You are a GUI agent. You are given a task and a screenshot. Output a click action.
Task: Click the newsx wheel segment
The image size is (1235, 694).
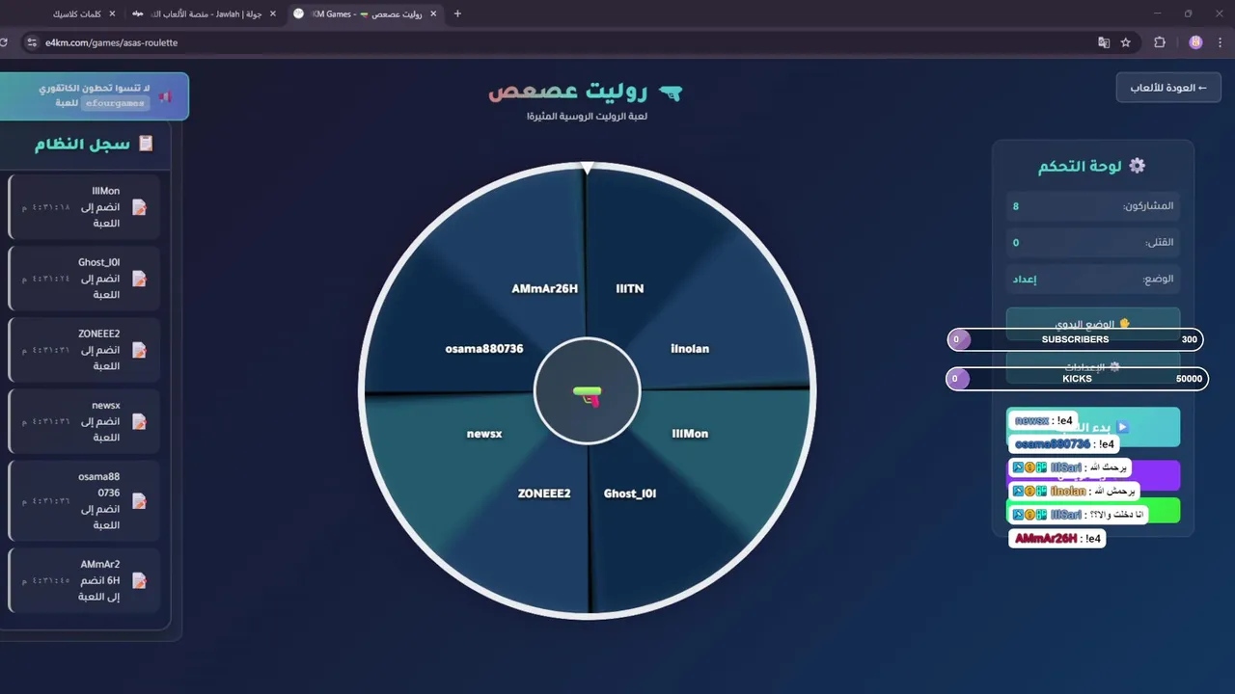484,434
